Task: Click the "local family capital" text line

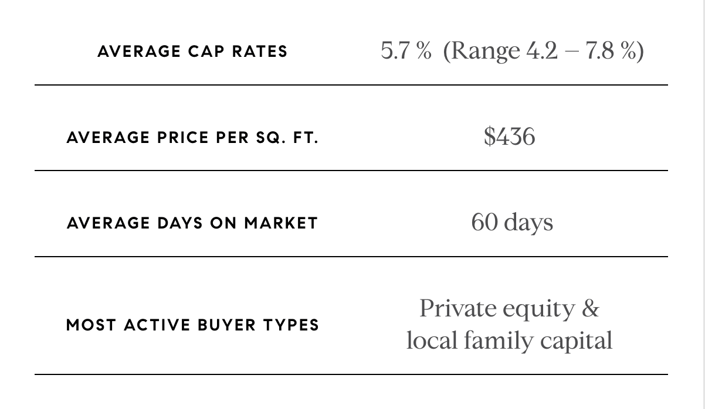Action: (x=509, y=340)
